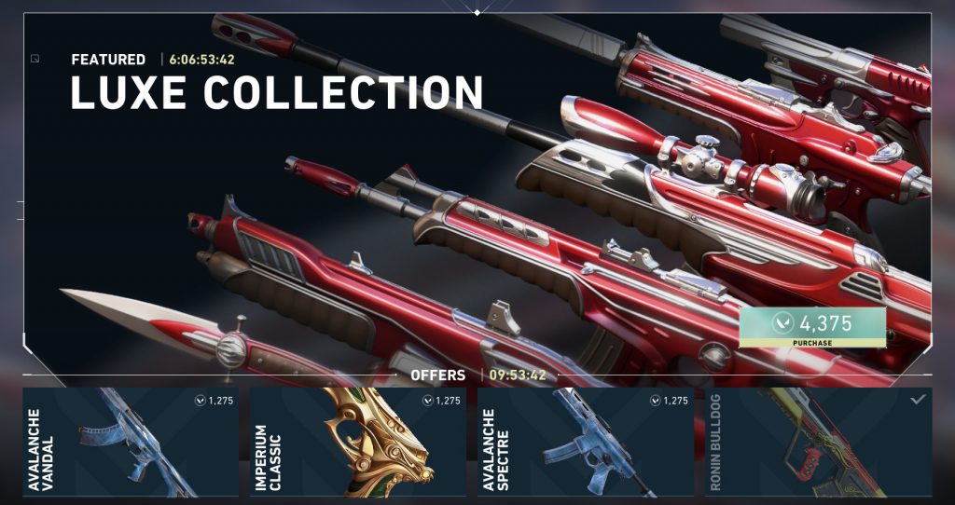Open the Avalanche Vandal offer
Viewport: 955px width, 505px height.
pos(131,443)
